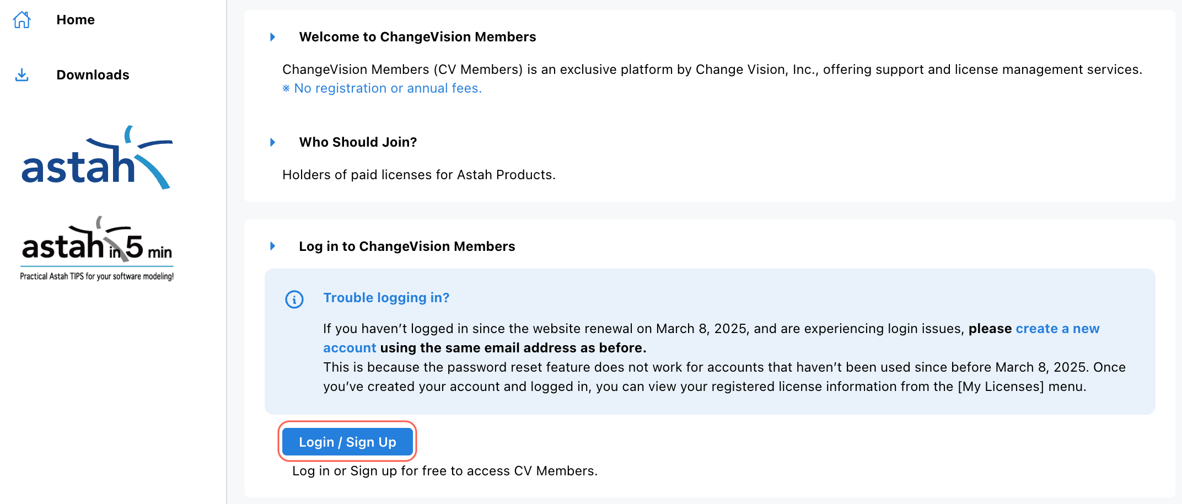Open the Downloads menu item
The height and width of the screenshot is (504, 1182).
(x=93, y=74)
